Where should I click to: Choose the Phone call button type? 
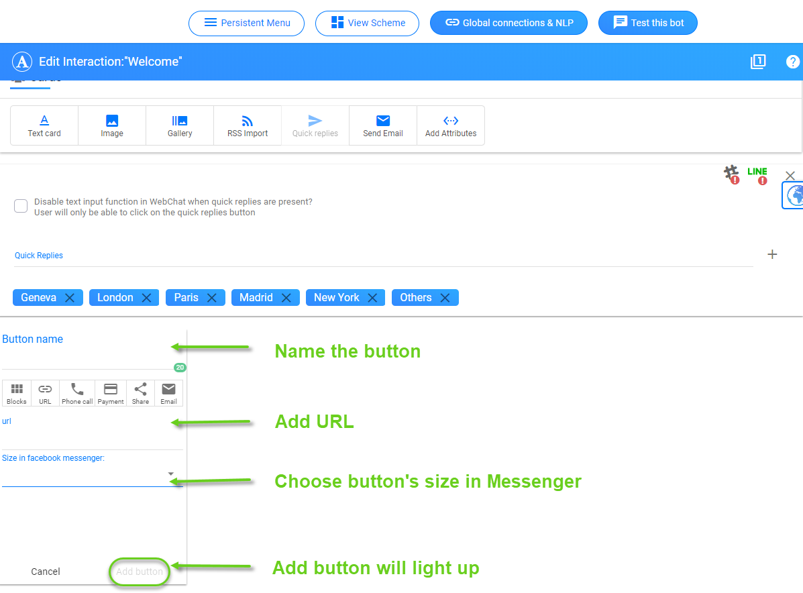coord(76,393)
